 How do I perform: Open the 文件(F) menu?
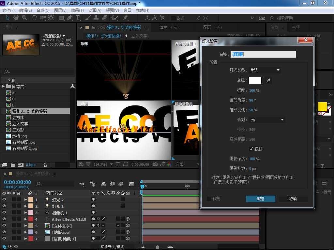click(x=8, y=10)
